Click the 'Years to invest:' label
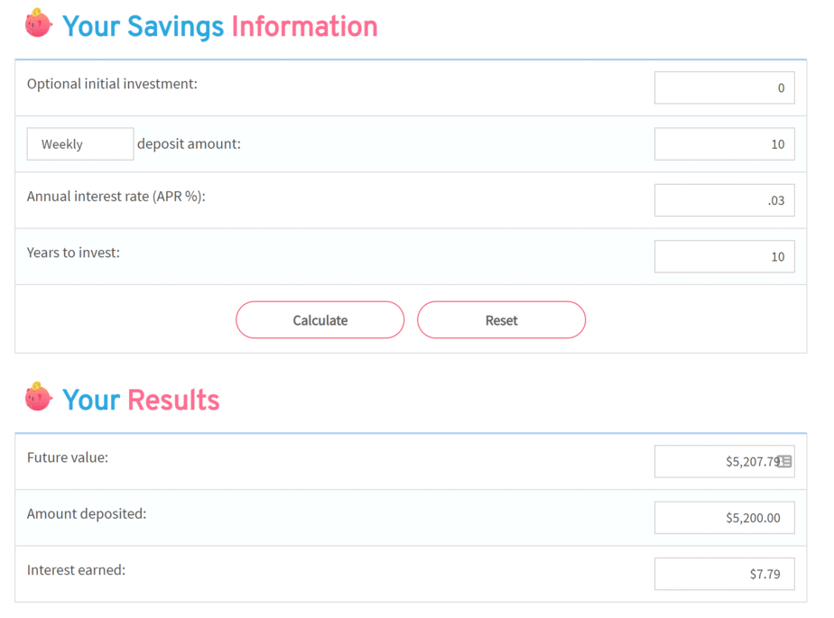Viewport: 834px width, 618px height. [73, 253]
